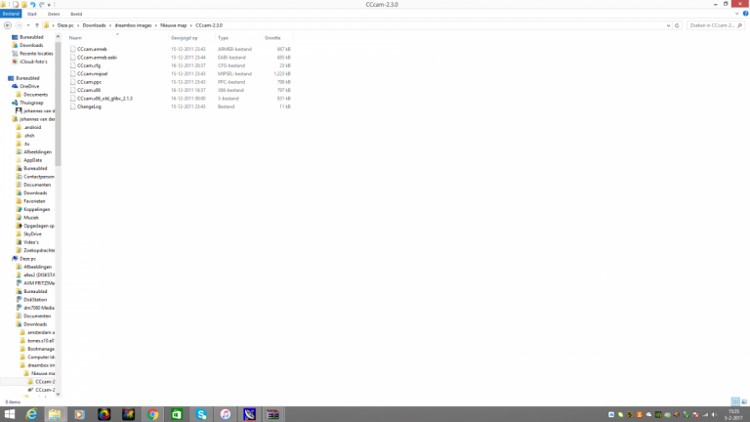
Task: Sort files by Grootte column header
Action: pyautogui.click(x=272, y=37)
